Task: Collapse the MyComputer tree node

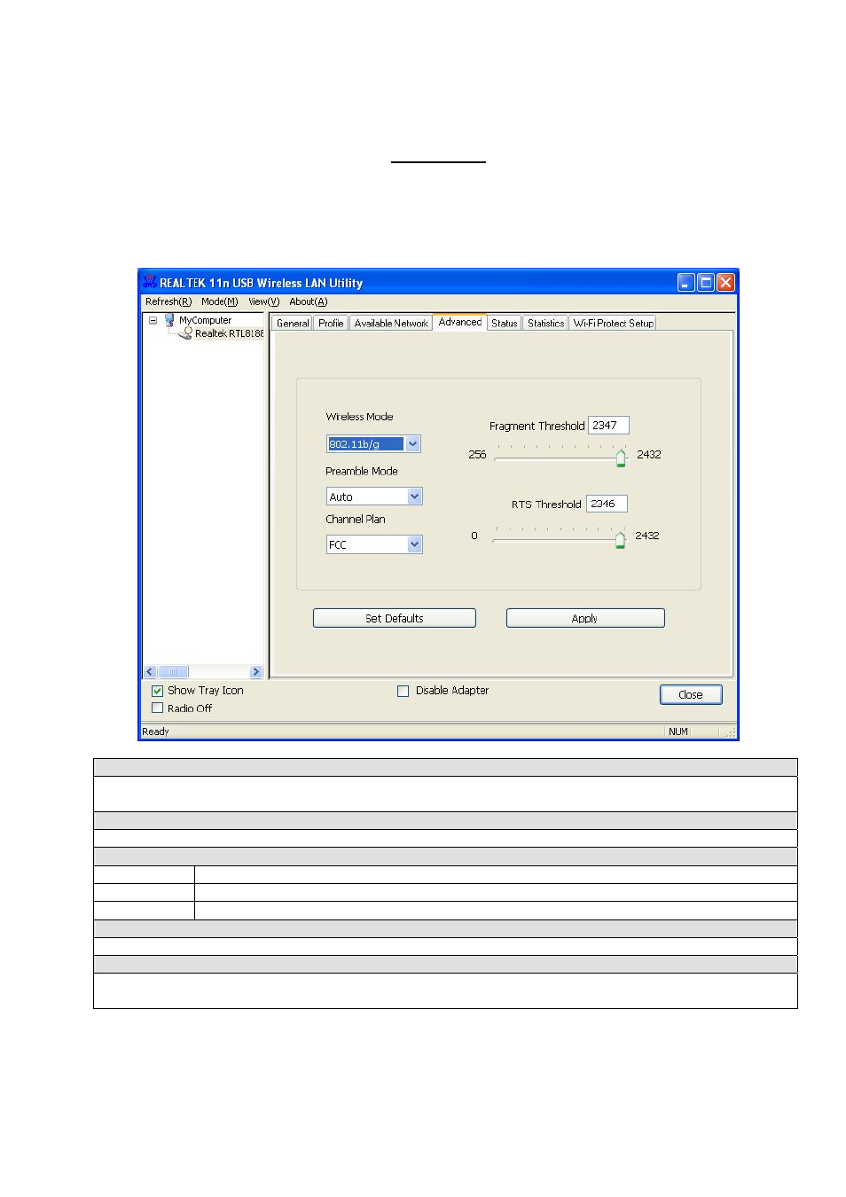Action: (153, 320)
